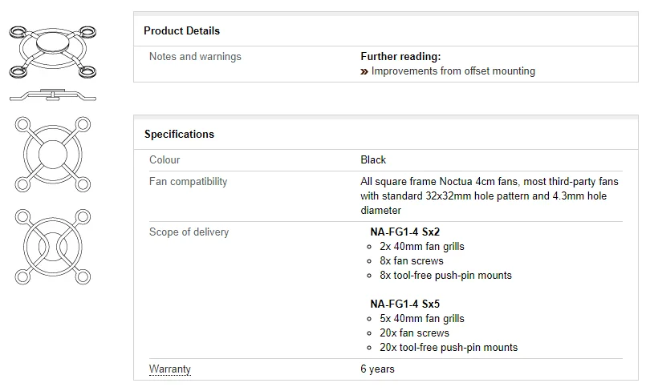Open Improvements from offset mounting link

coord(453,71)
